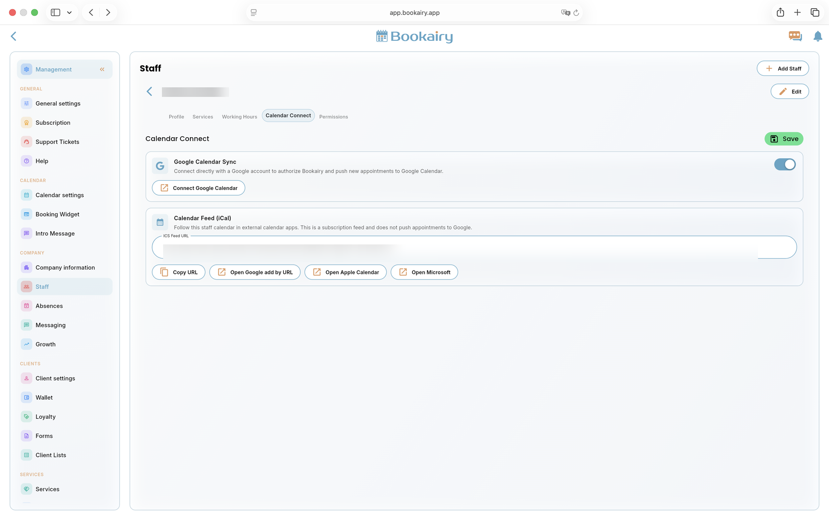Image resolution: width=829 pixels, height=520 pixels.
Task: Click the Client settings icon
Action: tap(26, 378)
